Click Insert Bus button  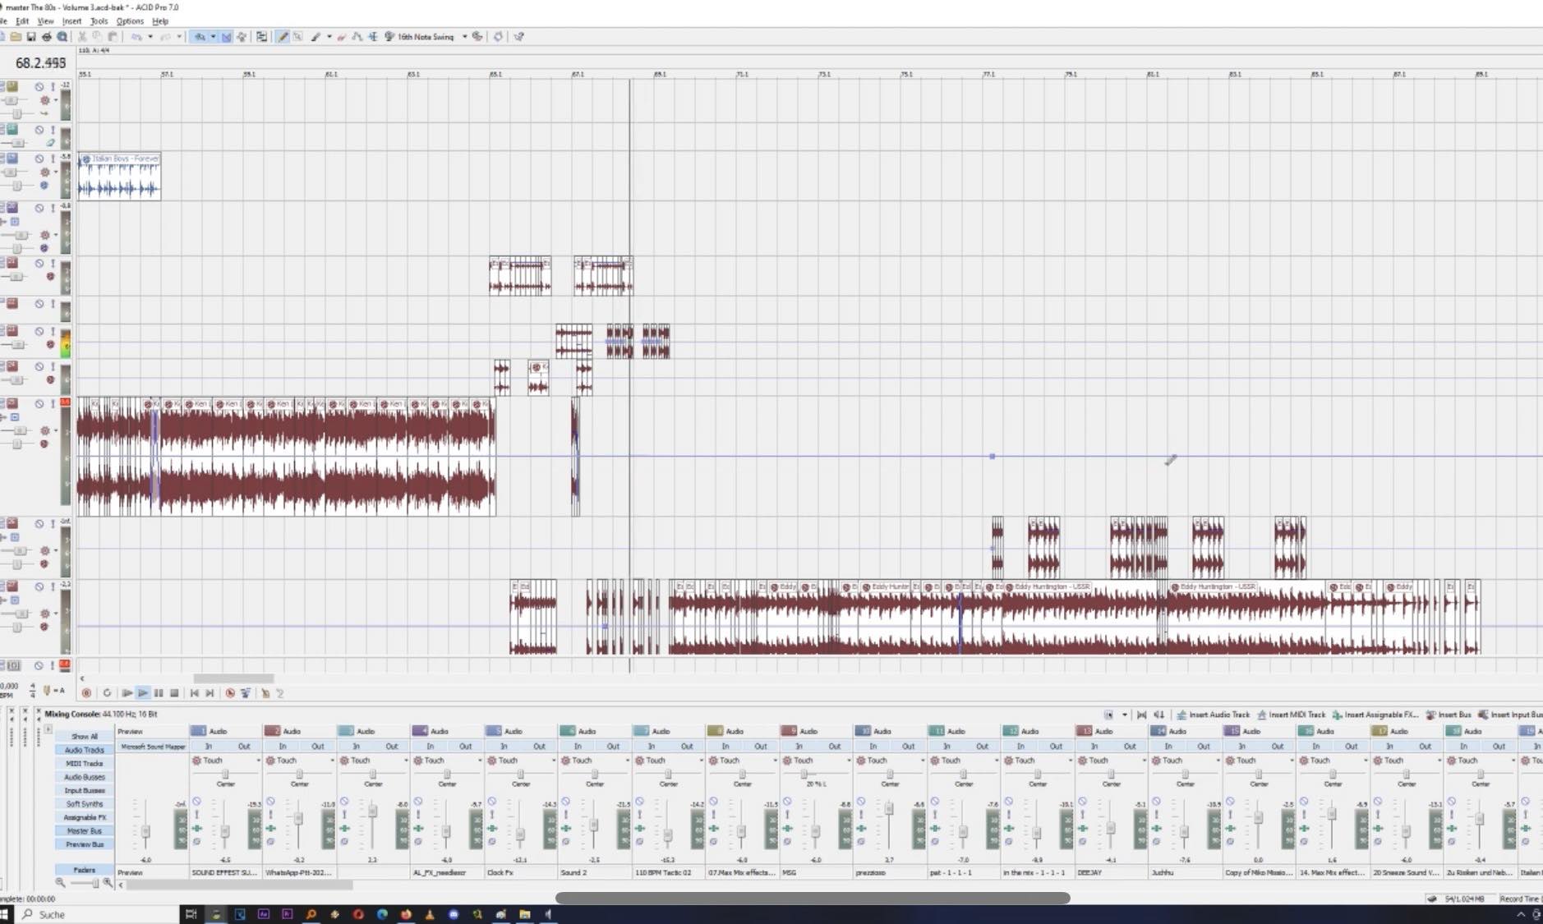click(x=1449, y=715)
